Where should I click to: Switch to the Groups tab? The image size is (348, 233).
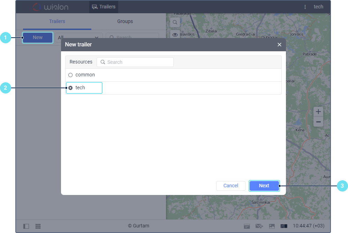(x=125, y=21)
